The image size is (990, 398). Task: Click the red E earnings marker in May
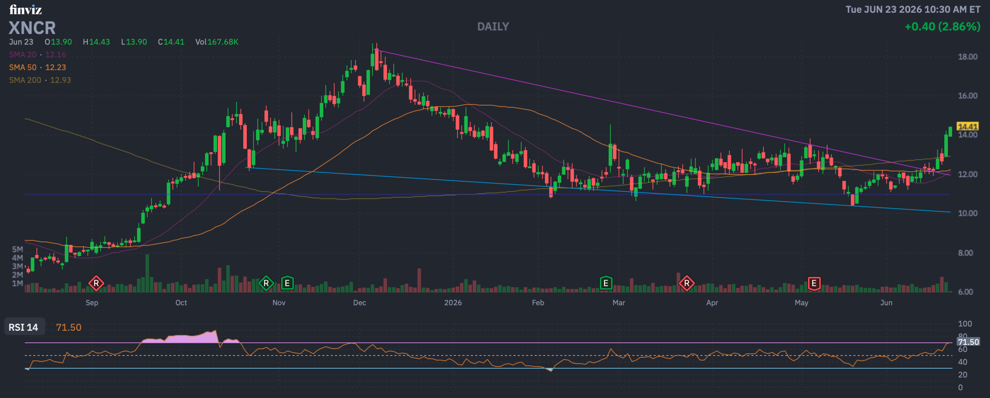point(814,284)
